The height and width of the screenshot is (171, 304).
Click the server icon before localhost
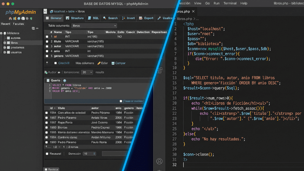(x=51, y=11)
